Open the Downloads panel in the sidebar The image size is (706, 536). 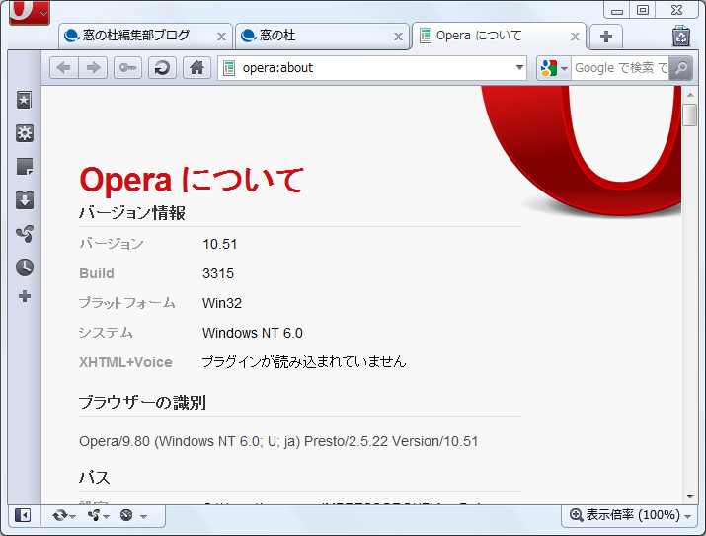25,200
